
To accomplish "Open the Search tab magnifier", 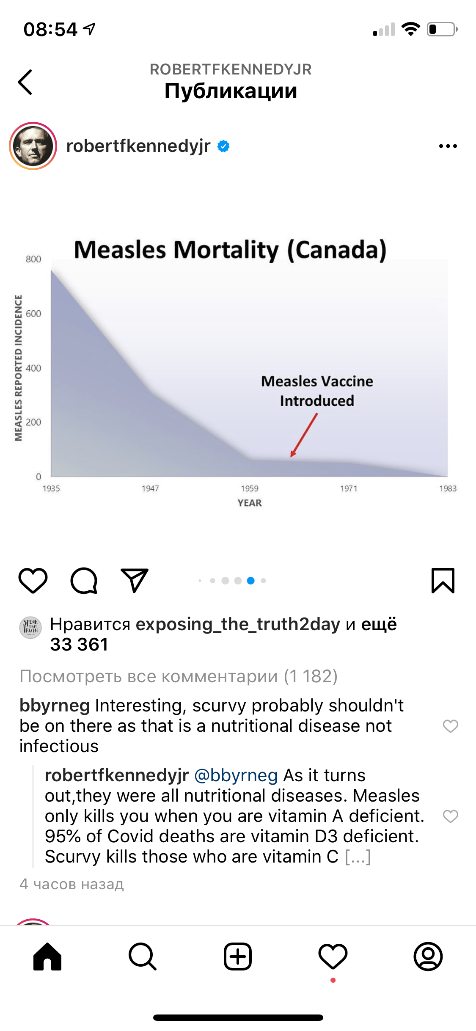I will pyautogui.click(x=143, y=957).
